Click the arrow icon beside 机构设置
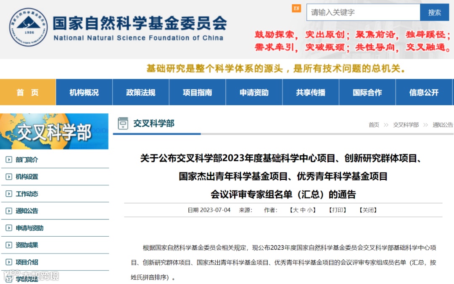454x284 pixels. 9,177
